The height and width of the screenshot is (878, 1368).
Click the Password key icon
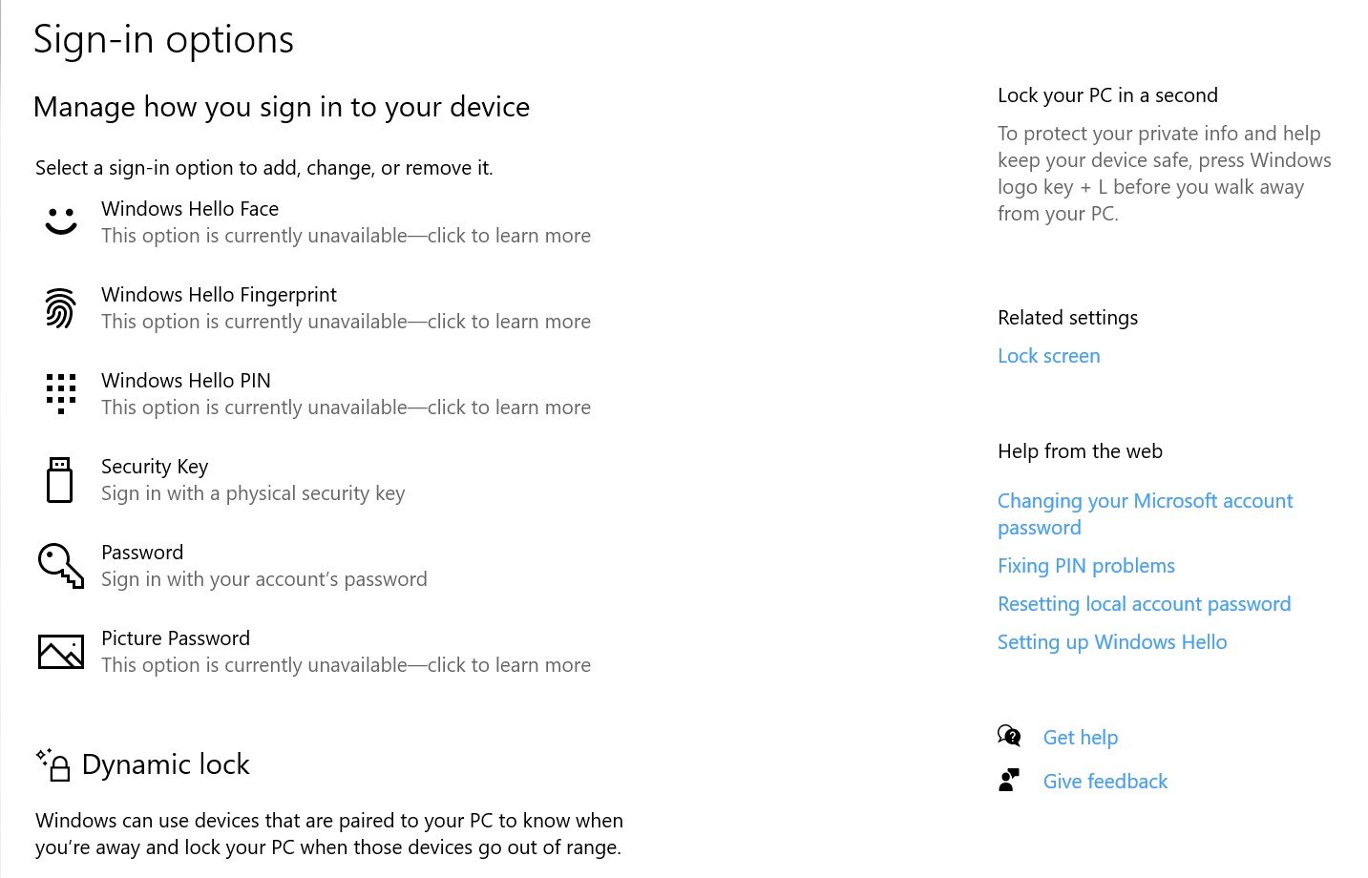[x=61, y=565]
